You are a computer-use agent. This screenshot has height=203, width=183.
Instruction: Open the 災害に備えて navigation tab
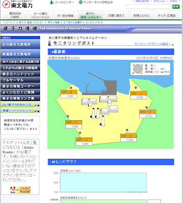coord(116,15)
